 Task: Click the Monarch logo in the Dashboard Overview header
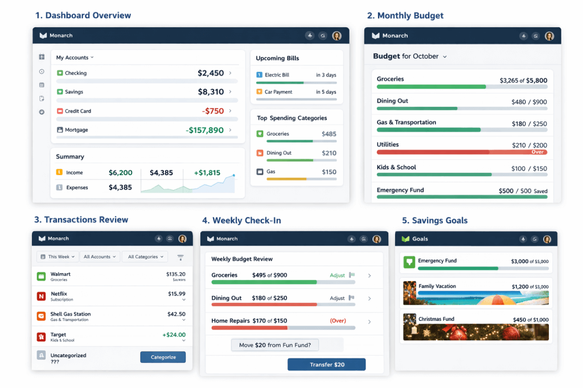pos(44,35)
